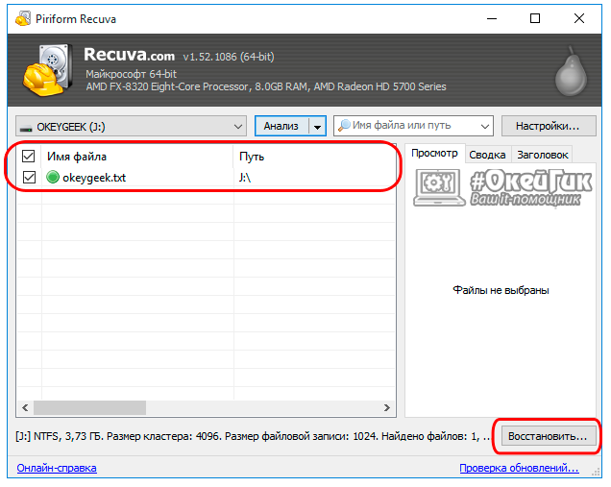Viewport: 611px width, 487px height.
Task: Click the status bar NTFS info text
Action: [x=253, y=436]
